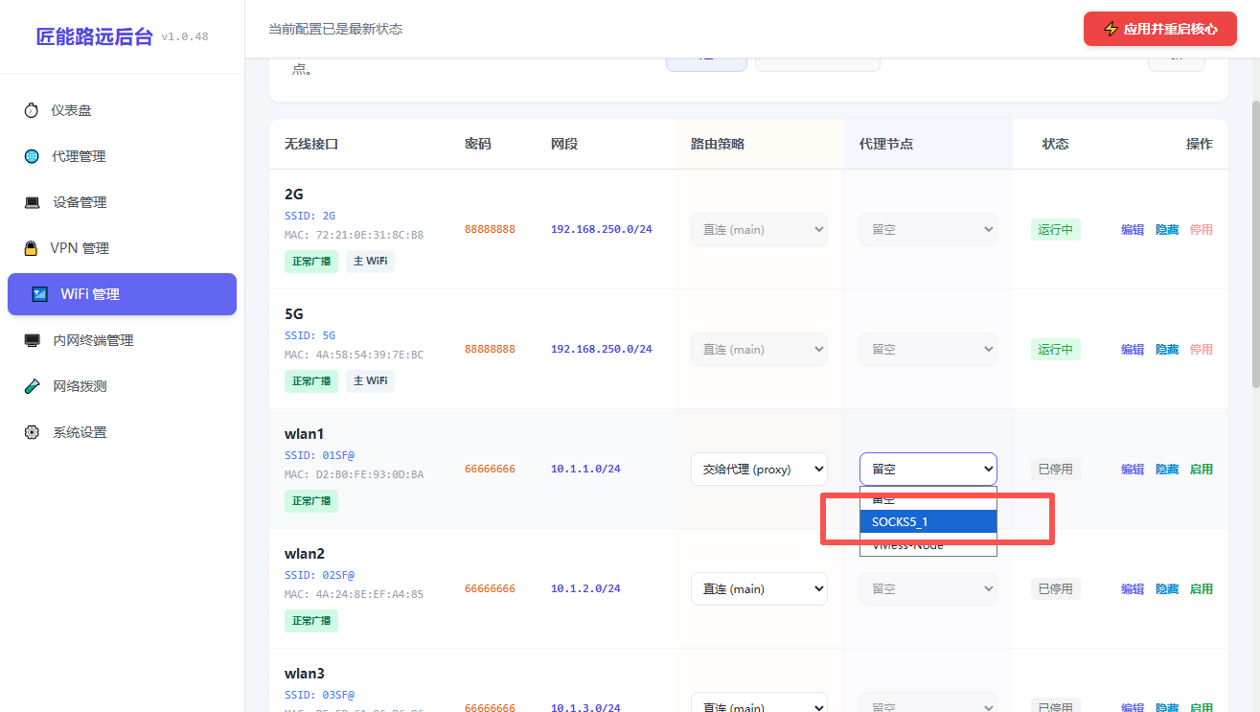Click the WiFi 管理 sidebar icon

[x=40, y=294]
